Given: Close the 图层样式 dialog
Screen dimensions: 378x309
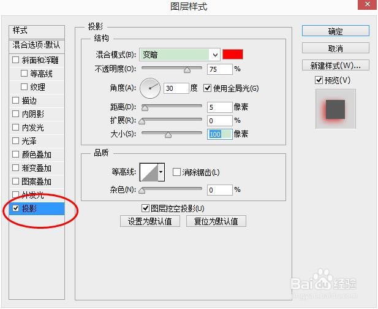Looking at the screenshot, I should point(368,4).
